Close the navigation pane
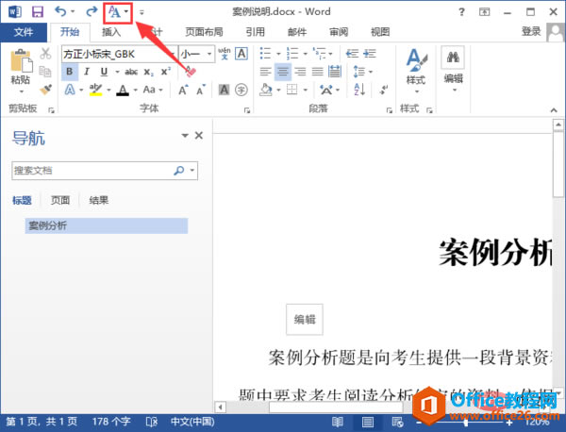This screenshot has width=566, height=432. pyautogui.click(x=199, y=136)
